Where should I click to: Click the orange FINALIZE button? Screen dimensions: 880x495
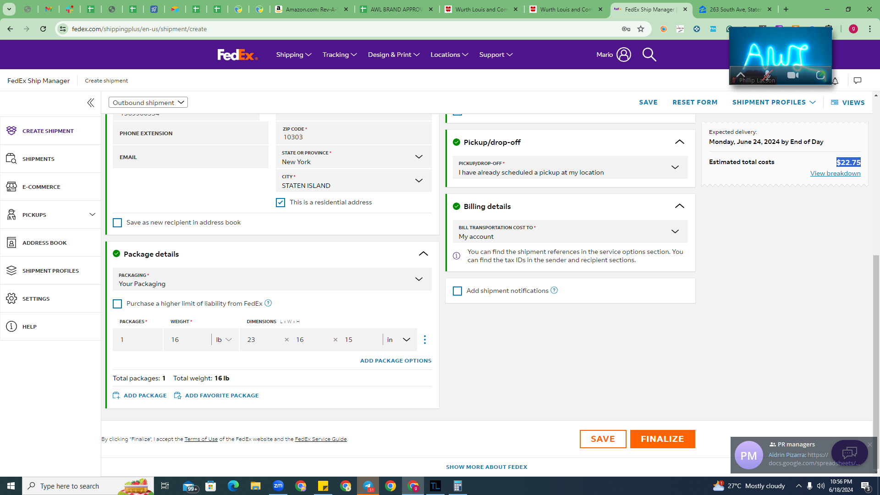click(662, 439)
